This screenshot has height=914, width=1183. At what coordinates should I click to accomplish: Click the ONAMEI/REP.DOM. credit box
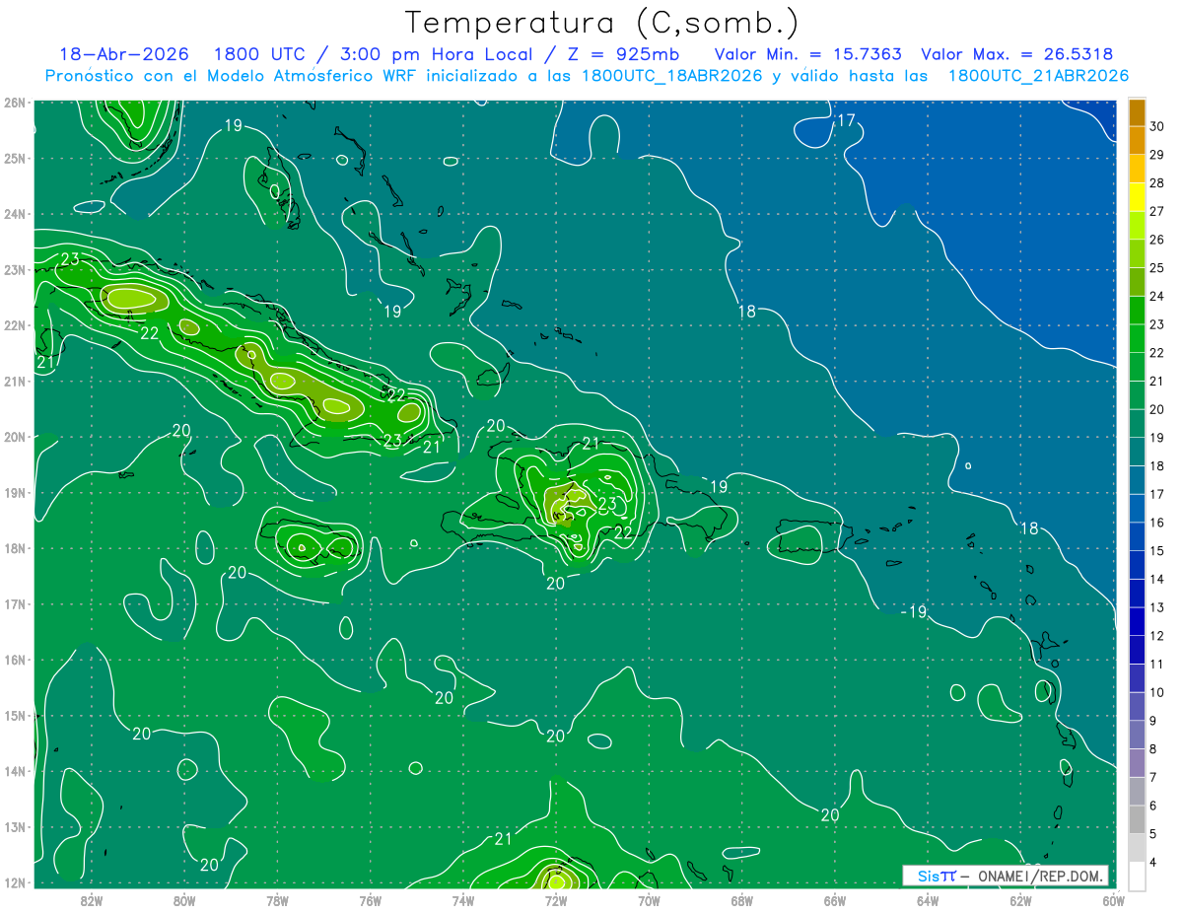(x=1005, y=876)
